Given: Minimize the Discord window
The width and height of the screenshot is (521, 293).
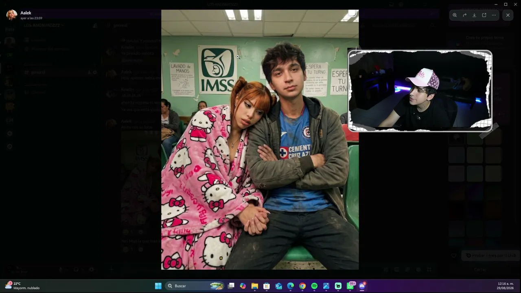Looking at the screenshot, I should click(x=496, y=4).
